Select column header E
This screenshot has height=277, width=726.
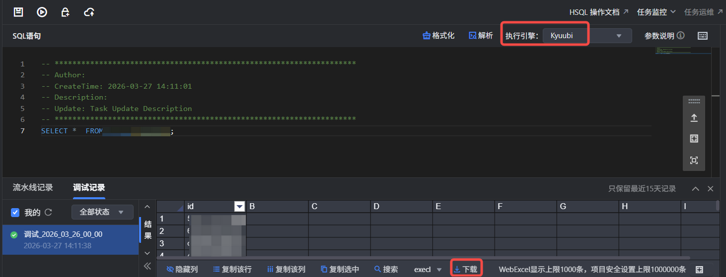(463, 206)
